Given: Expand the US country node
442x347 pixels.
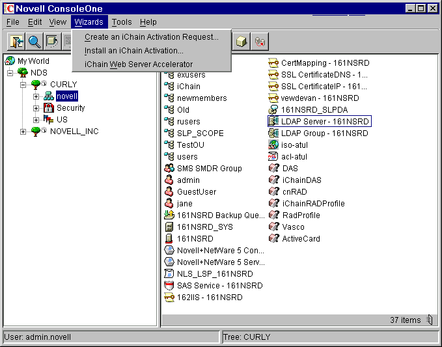Looking at the screenshot, I should pos(36,120).
